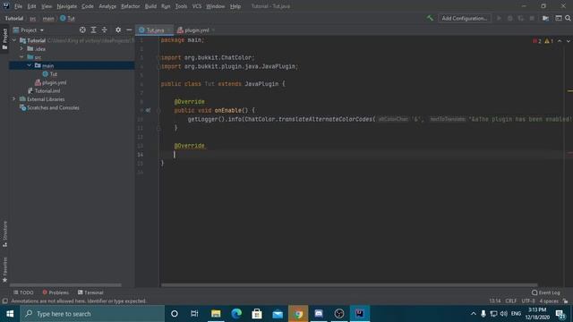
Task: Open the File menu
Action: (18, 6)
